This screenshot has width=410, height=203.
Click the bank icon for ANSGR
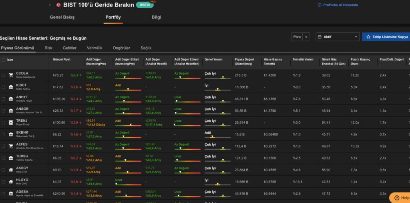[x=11, y=111]
